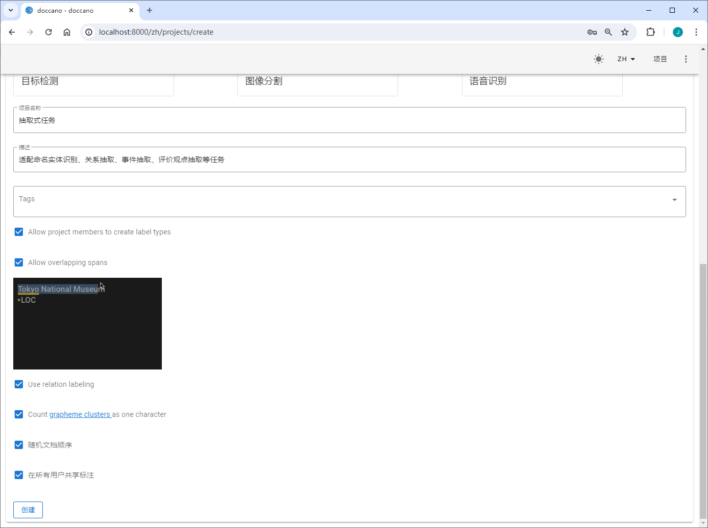The width and height of the screenshot is (708, 528).
Task: Disable Allow overlapping spans
Action: (x=18, y=262)
